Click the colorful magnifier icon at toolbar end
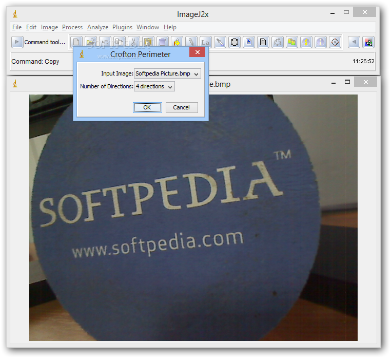 [x=368, y=42]
